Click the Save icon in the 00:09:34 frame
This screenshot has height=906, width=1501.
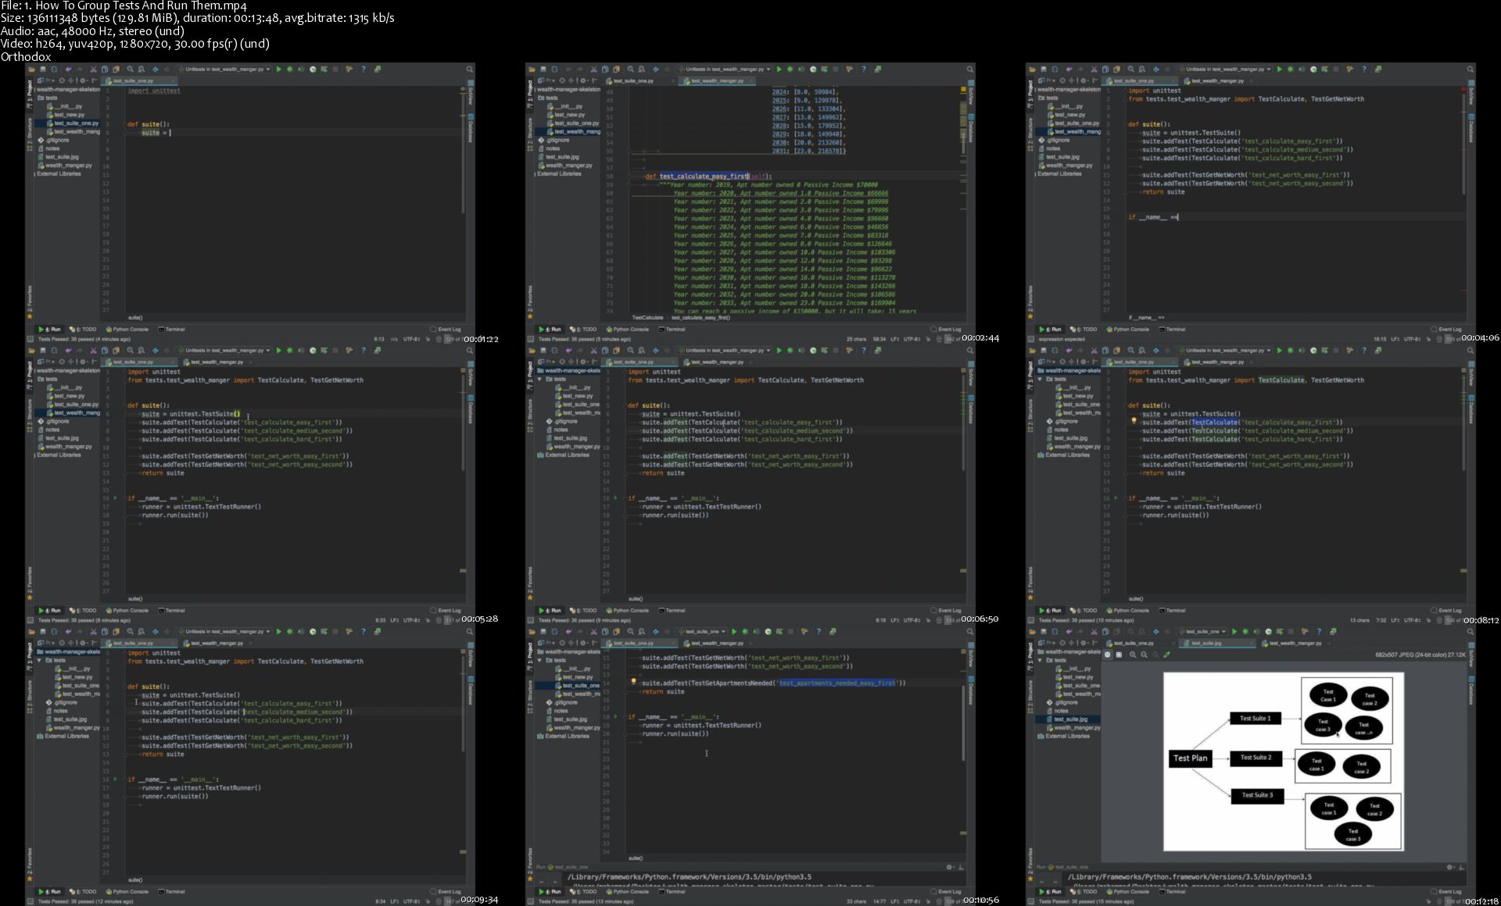point(42,632)
